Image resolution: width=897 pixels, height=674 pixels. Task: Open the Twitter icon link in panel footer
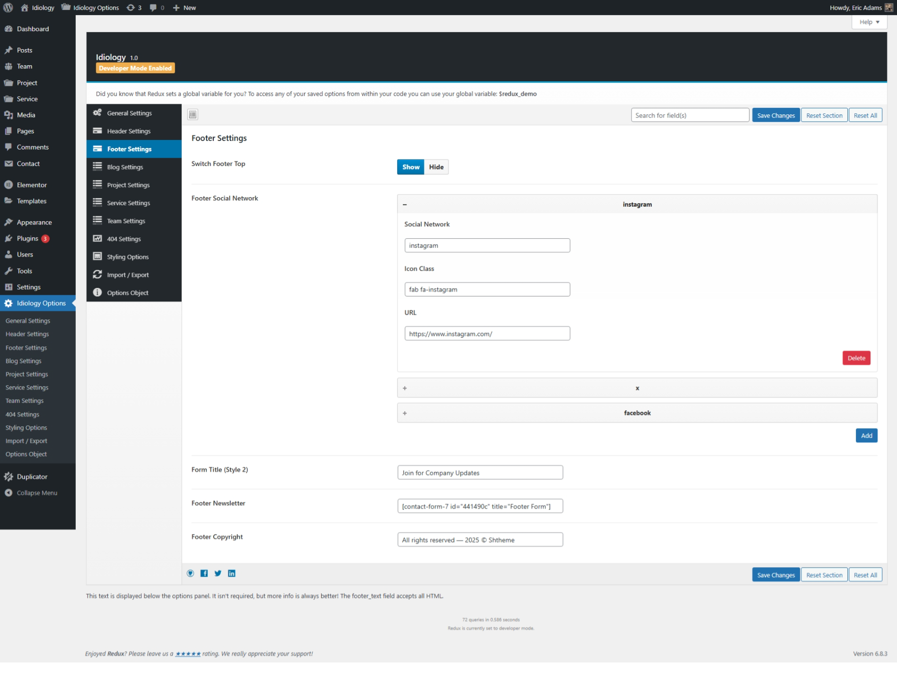[218, 573]
